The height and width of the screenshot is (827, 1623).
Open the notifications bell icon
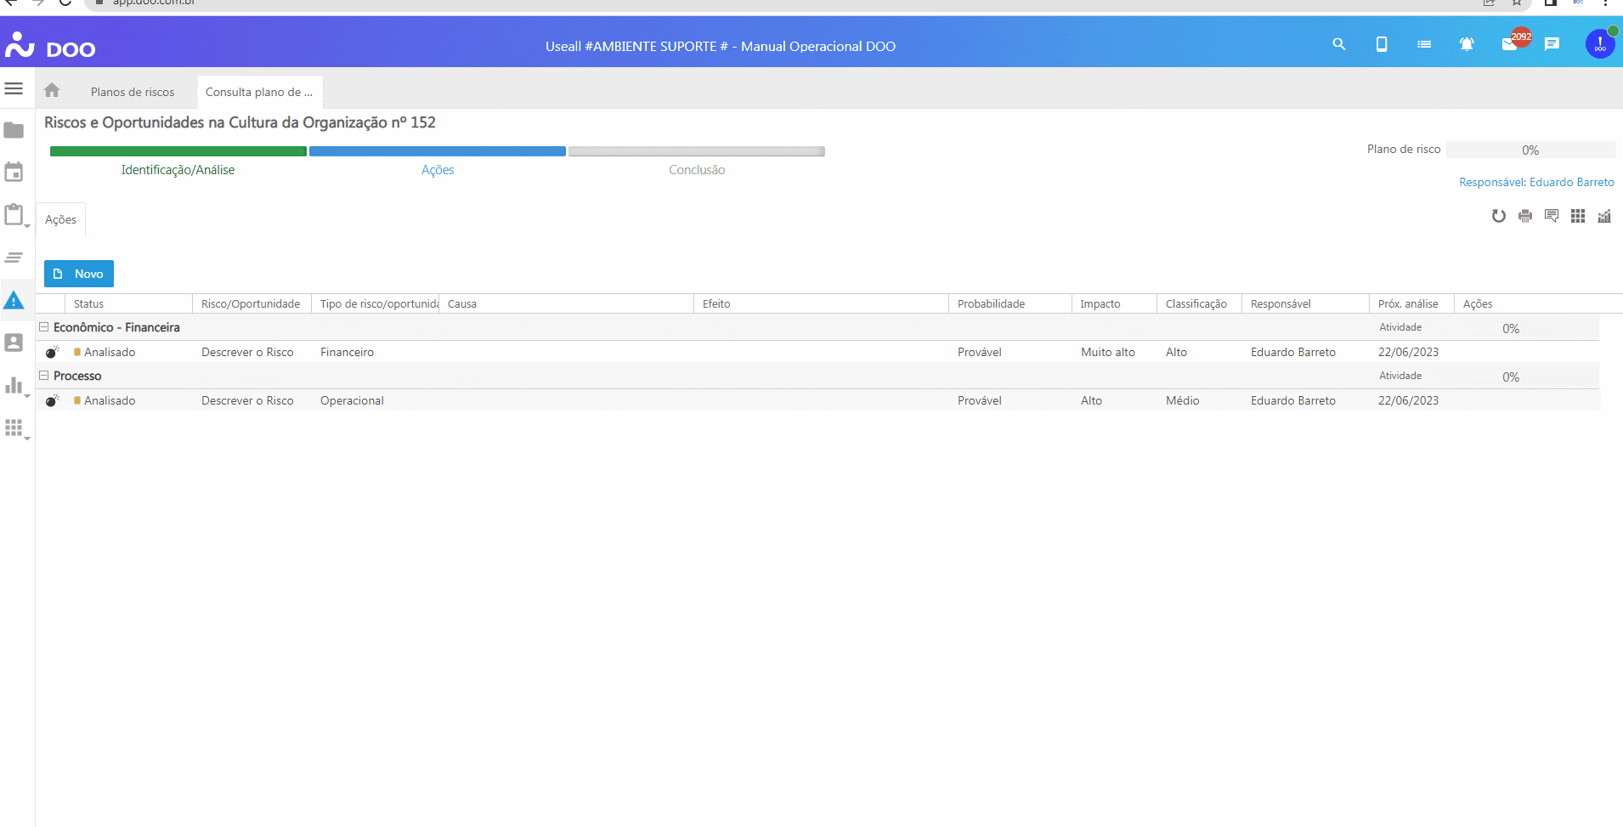[x=1466, y=44]
